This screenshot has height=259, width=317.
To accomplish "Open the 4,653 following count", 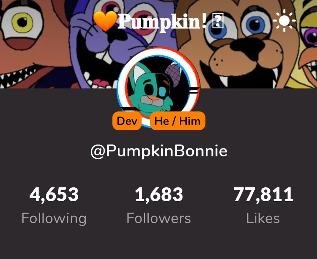I will (x=54, y=194).
